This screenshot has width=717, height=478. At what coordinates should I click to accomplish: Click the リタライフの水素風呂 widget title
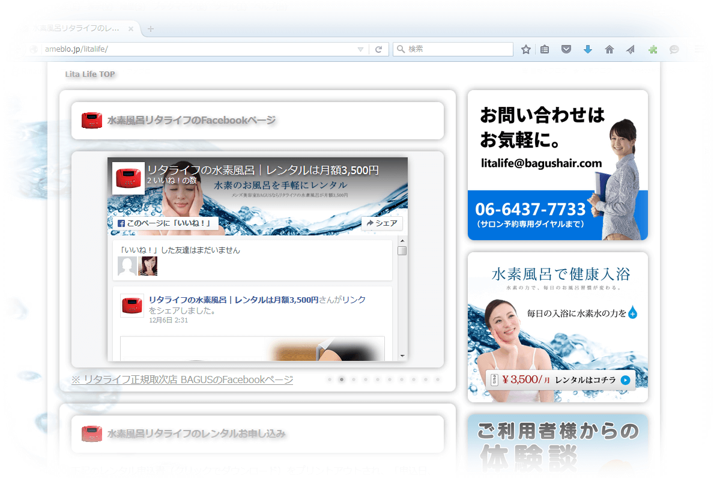pyautogui.click(x=263, y=170)
